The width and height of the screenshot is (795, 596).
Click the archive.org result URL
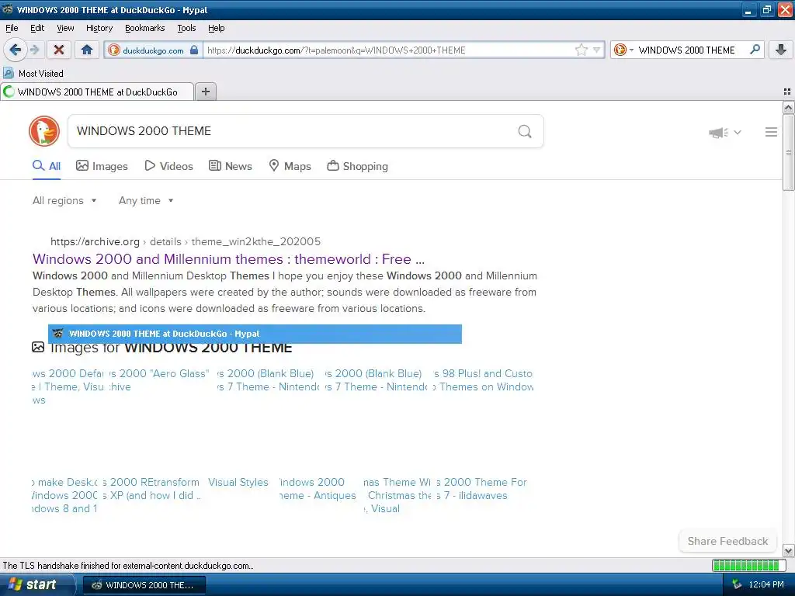pos(186,242)
